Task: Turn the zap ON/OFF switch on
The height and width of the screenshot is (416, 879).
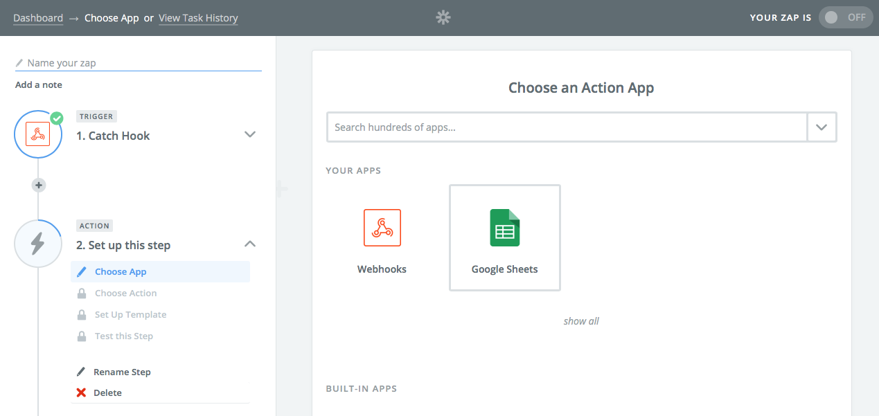Action: pos(844,17)
